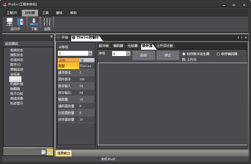
Task: Click the highlighted yellow panel icon at bottom
Action: pos(50,152)
